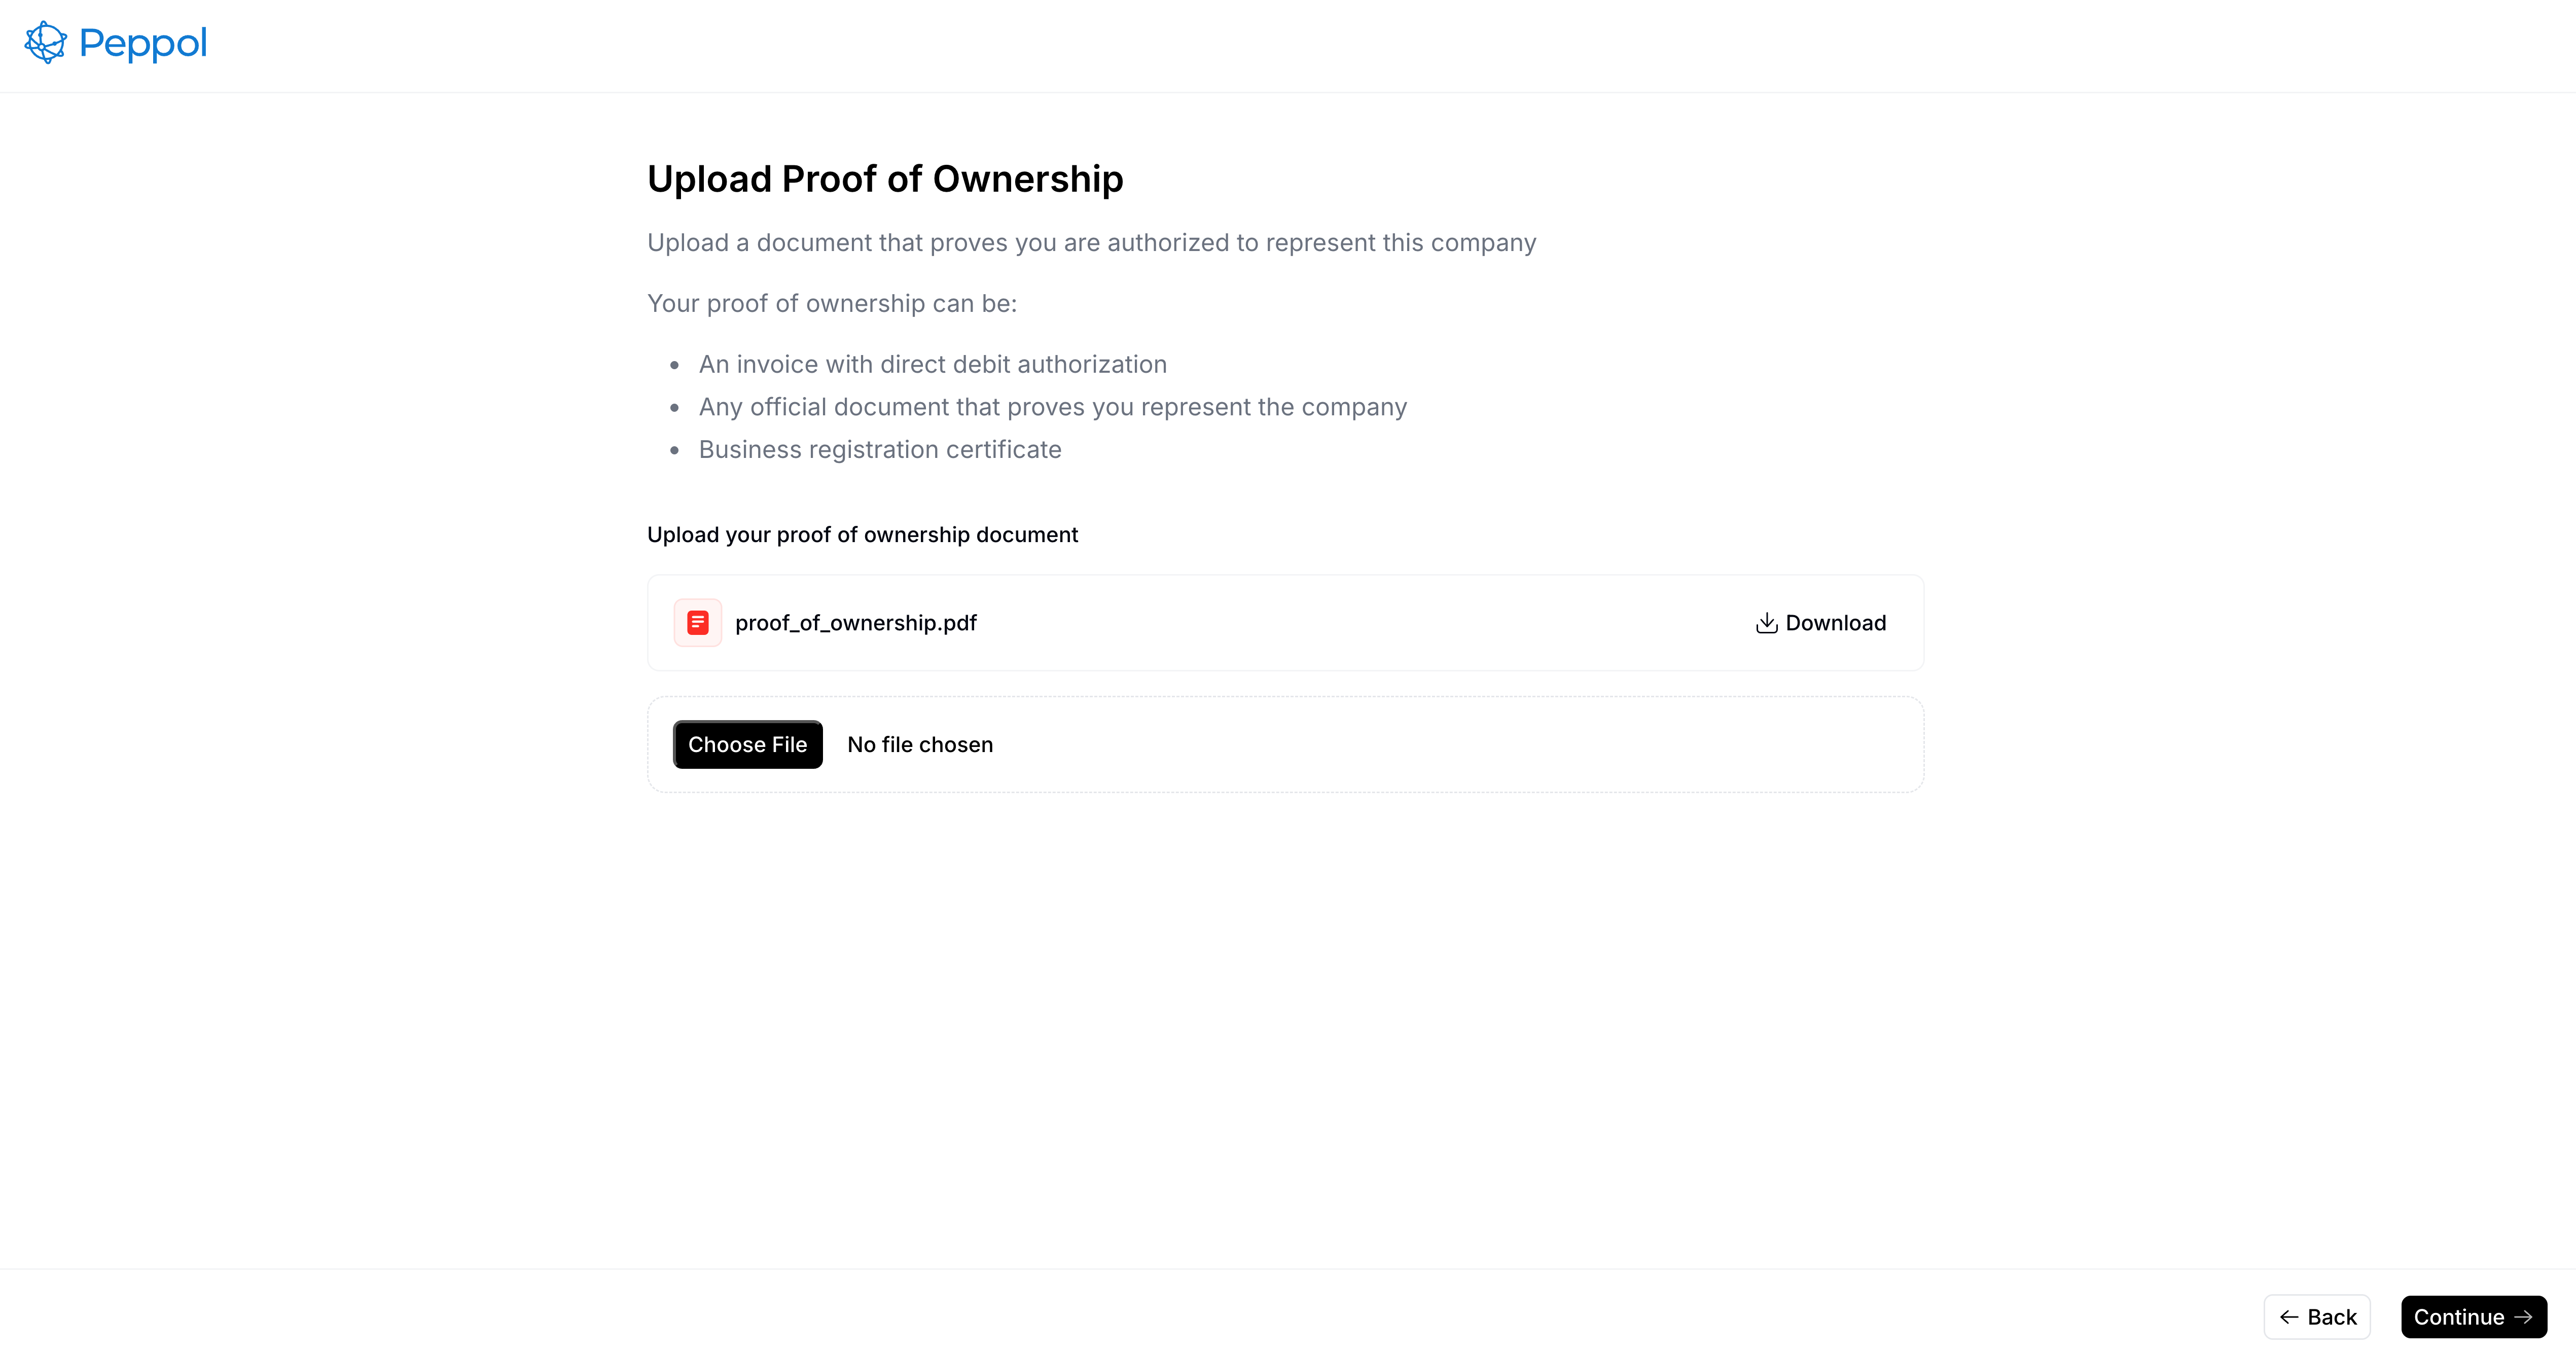Click the left arrow icon inside Back button

[x=2291, y=1317]
